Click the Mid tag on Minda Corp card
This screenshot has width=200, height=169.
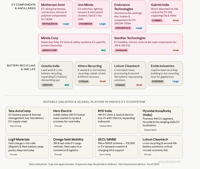coord(103,50)
